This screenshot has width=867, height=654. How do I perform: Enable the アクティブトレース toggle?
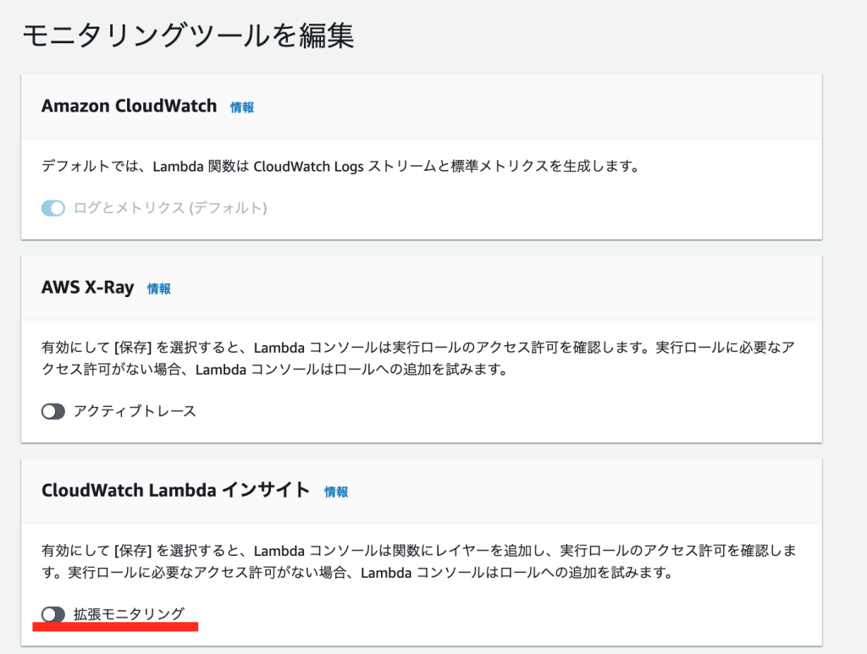[x=53, y=411]
